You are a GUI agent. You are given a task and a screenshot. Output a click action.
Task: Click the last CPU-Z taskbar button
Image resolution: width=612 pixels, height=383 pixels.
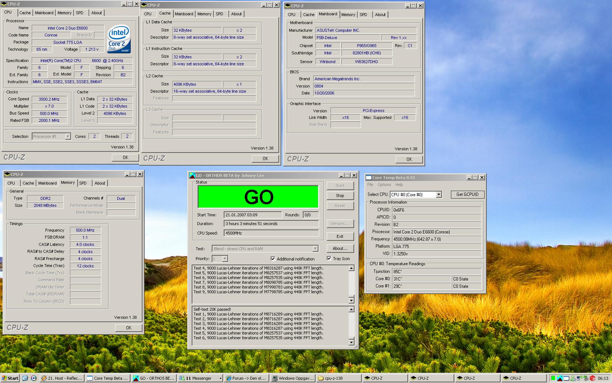click(523, 378)
